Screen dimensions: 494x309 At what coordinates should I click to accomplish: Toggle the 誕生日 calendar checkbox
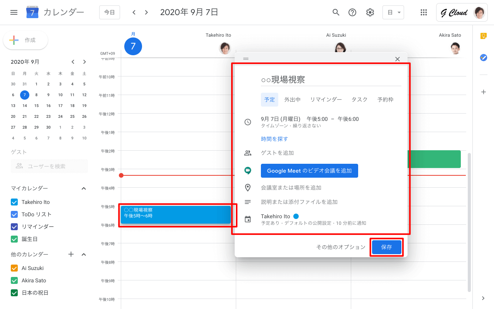14,239
